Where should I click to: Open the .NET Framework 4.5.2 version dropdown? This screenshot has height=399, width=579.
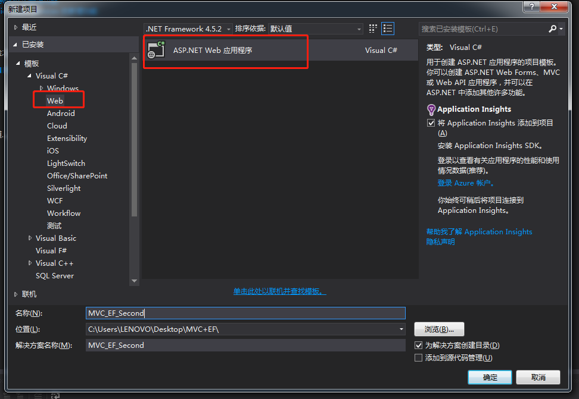point(188,29)
